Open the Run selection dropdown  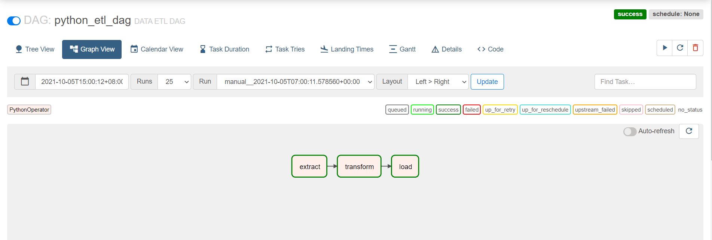tap(296, 82)
